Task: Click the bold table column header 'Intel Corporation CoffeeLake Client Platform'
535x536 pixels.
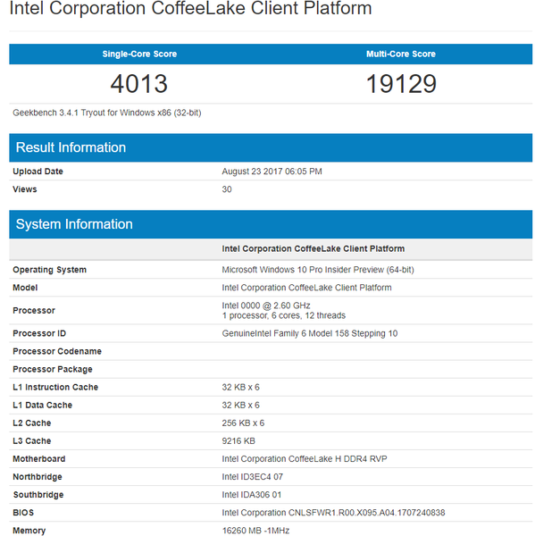Action: pos(313,248)
